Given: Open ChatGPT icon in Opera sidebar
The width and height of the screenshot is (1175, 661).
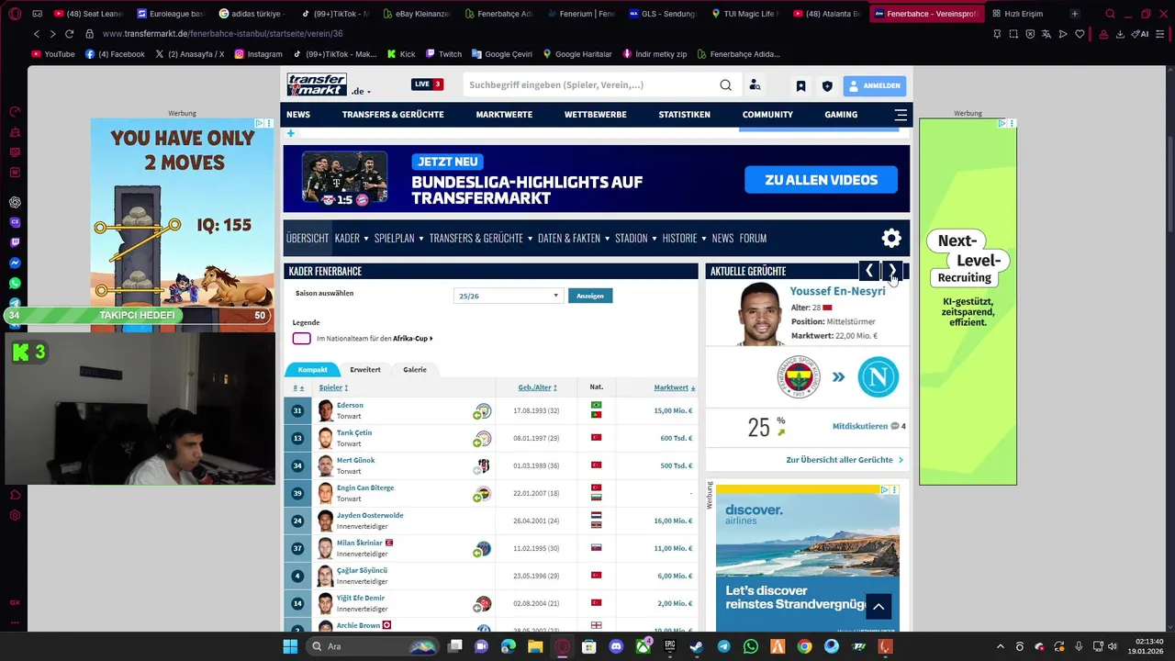Looking at the screenshot, I should 15,202.
